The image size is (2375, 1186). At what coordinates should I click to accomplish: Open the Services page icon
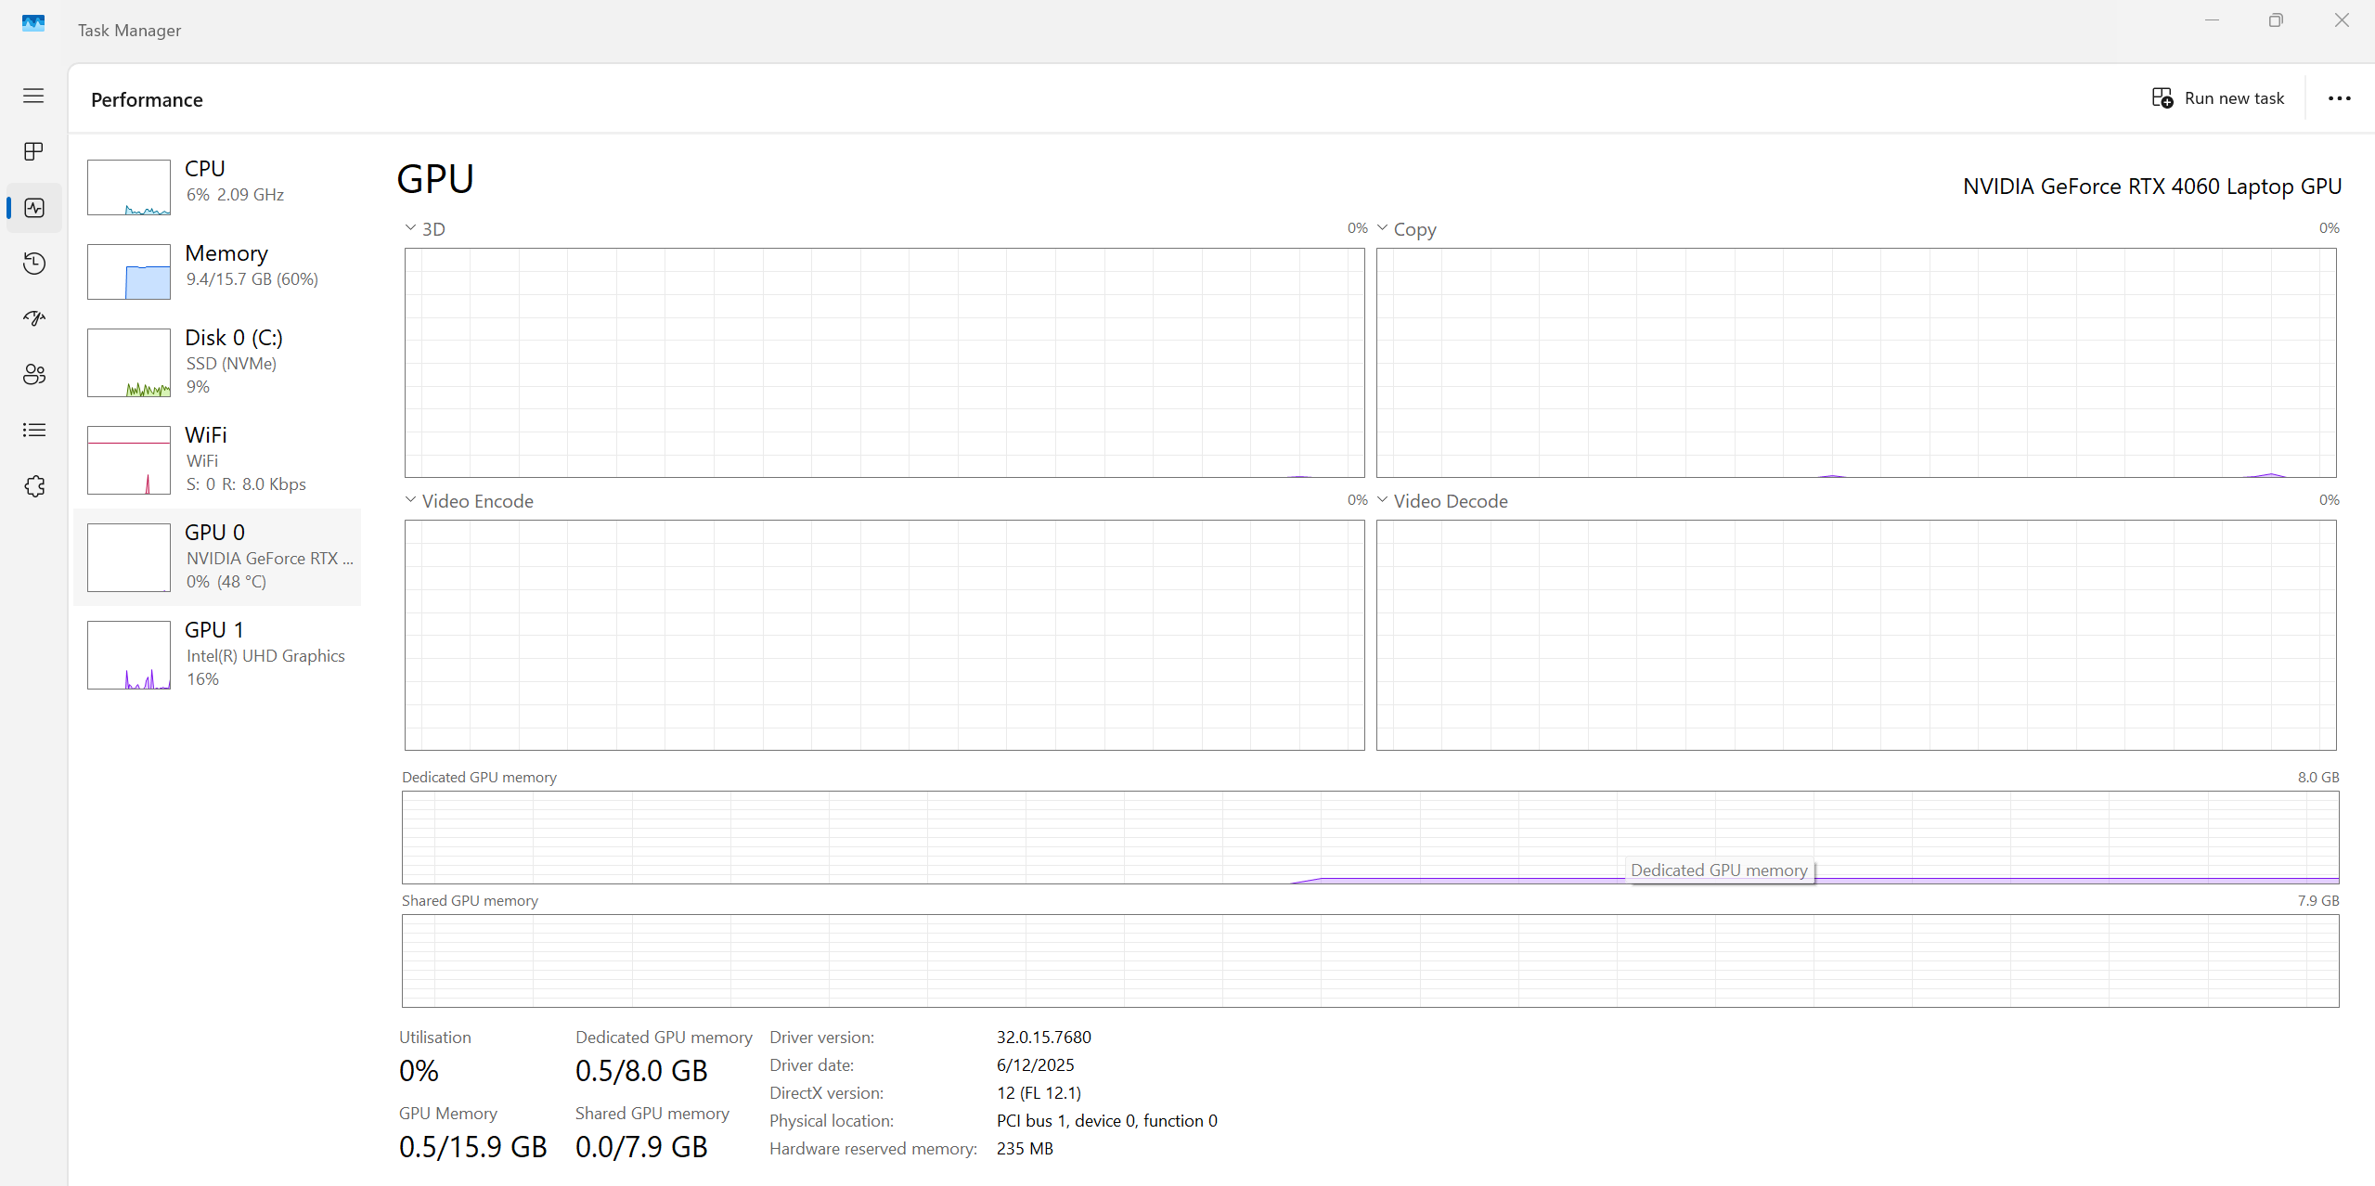33,486
